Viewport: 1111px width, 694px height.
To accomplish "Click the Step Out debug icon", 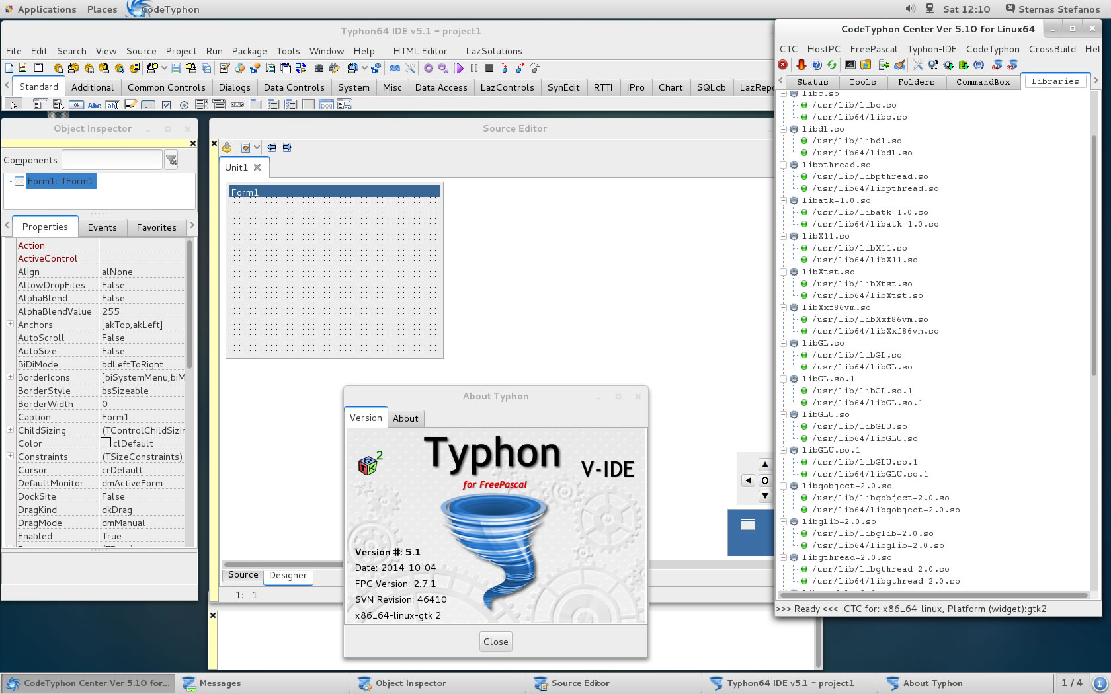I will 535,68.
